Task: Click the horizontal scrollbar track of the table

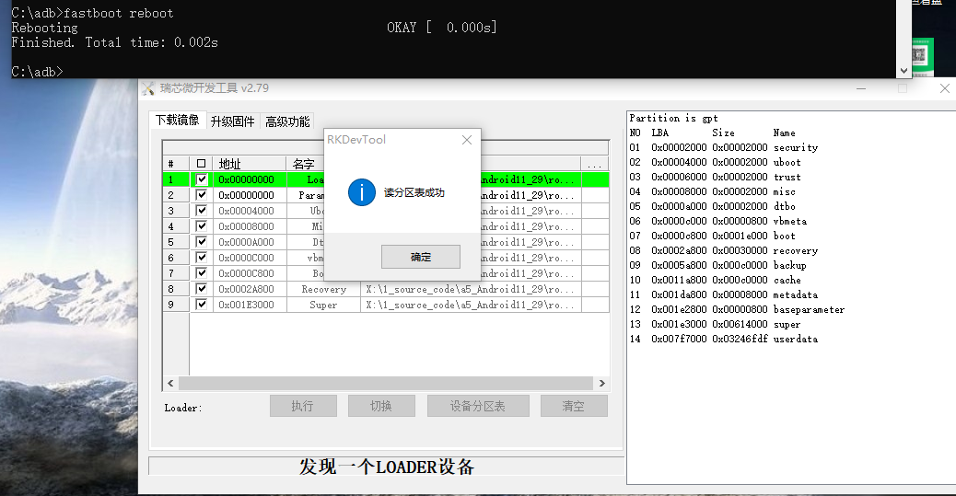Action: [387, 383]
